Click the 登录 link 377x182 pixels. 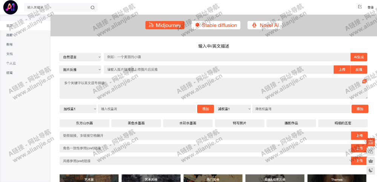pyautogui.click(x=371, y=8)
